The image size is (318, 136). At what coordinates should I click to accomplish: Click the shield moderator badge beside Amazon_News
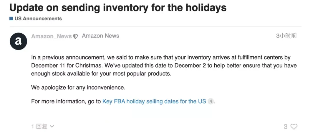click(75, 36)
